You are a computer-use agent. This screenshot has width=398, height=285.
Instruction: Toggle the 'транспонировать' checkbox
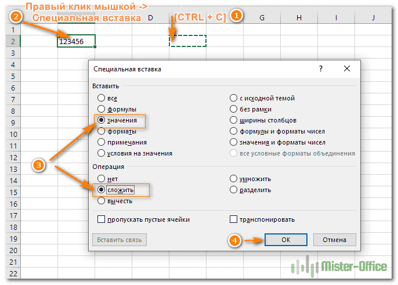tap(234, 219)
